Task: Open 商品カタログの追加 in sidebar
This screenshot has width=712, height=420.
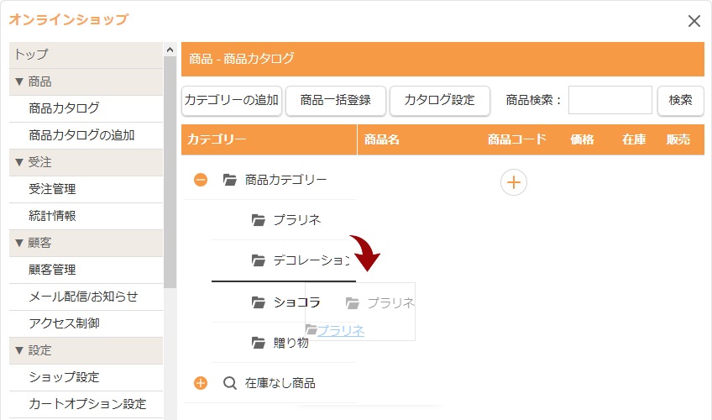Action: [81, 135]
